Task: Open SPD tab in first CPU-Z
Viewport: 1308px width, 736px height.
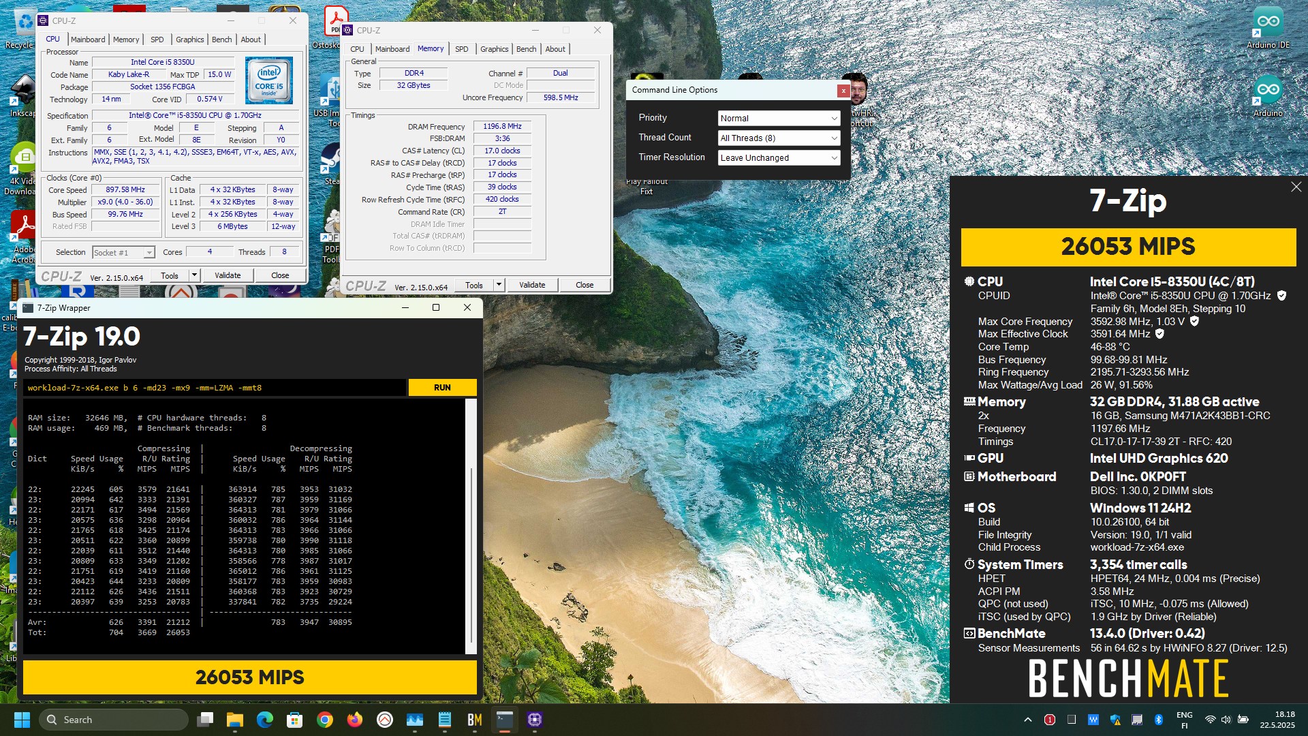Action: click(x=157, y=40)
